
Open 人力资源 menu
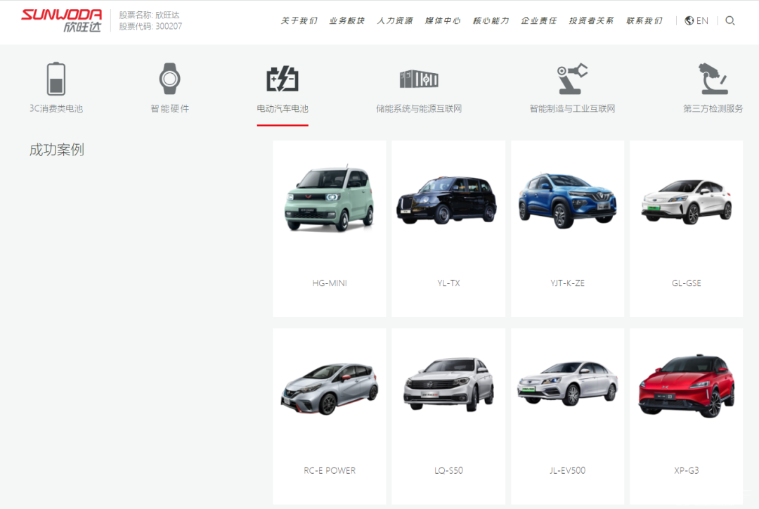pyautogui.click(x=395, y=20)
